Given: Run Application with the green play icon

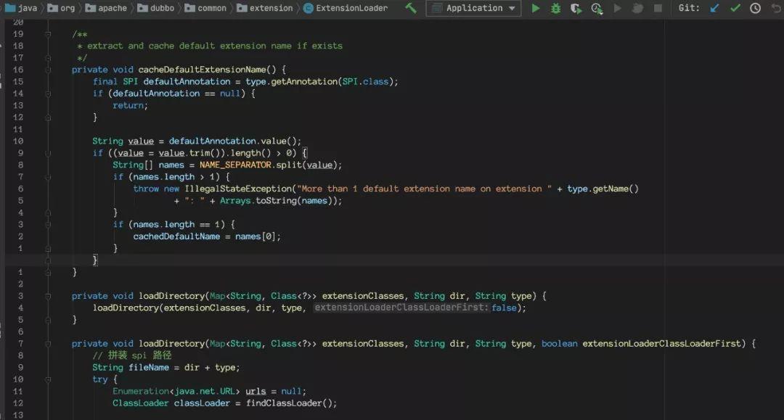Looking at the screenshot, I should [x=536, y=8].
